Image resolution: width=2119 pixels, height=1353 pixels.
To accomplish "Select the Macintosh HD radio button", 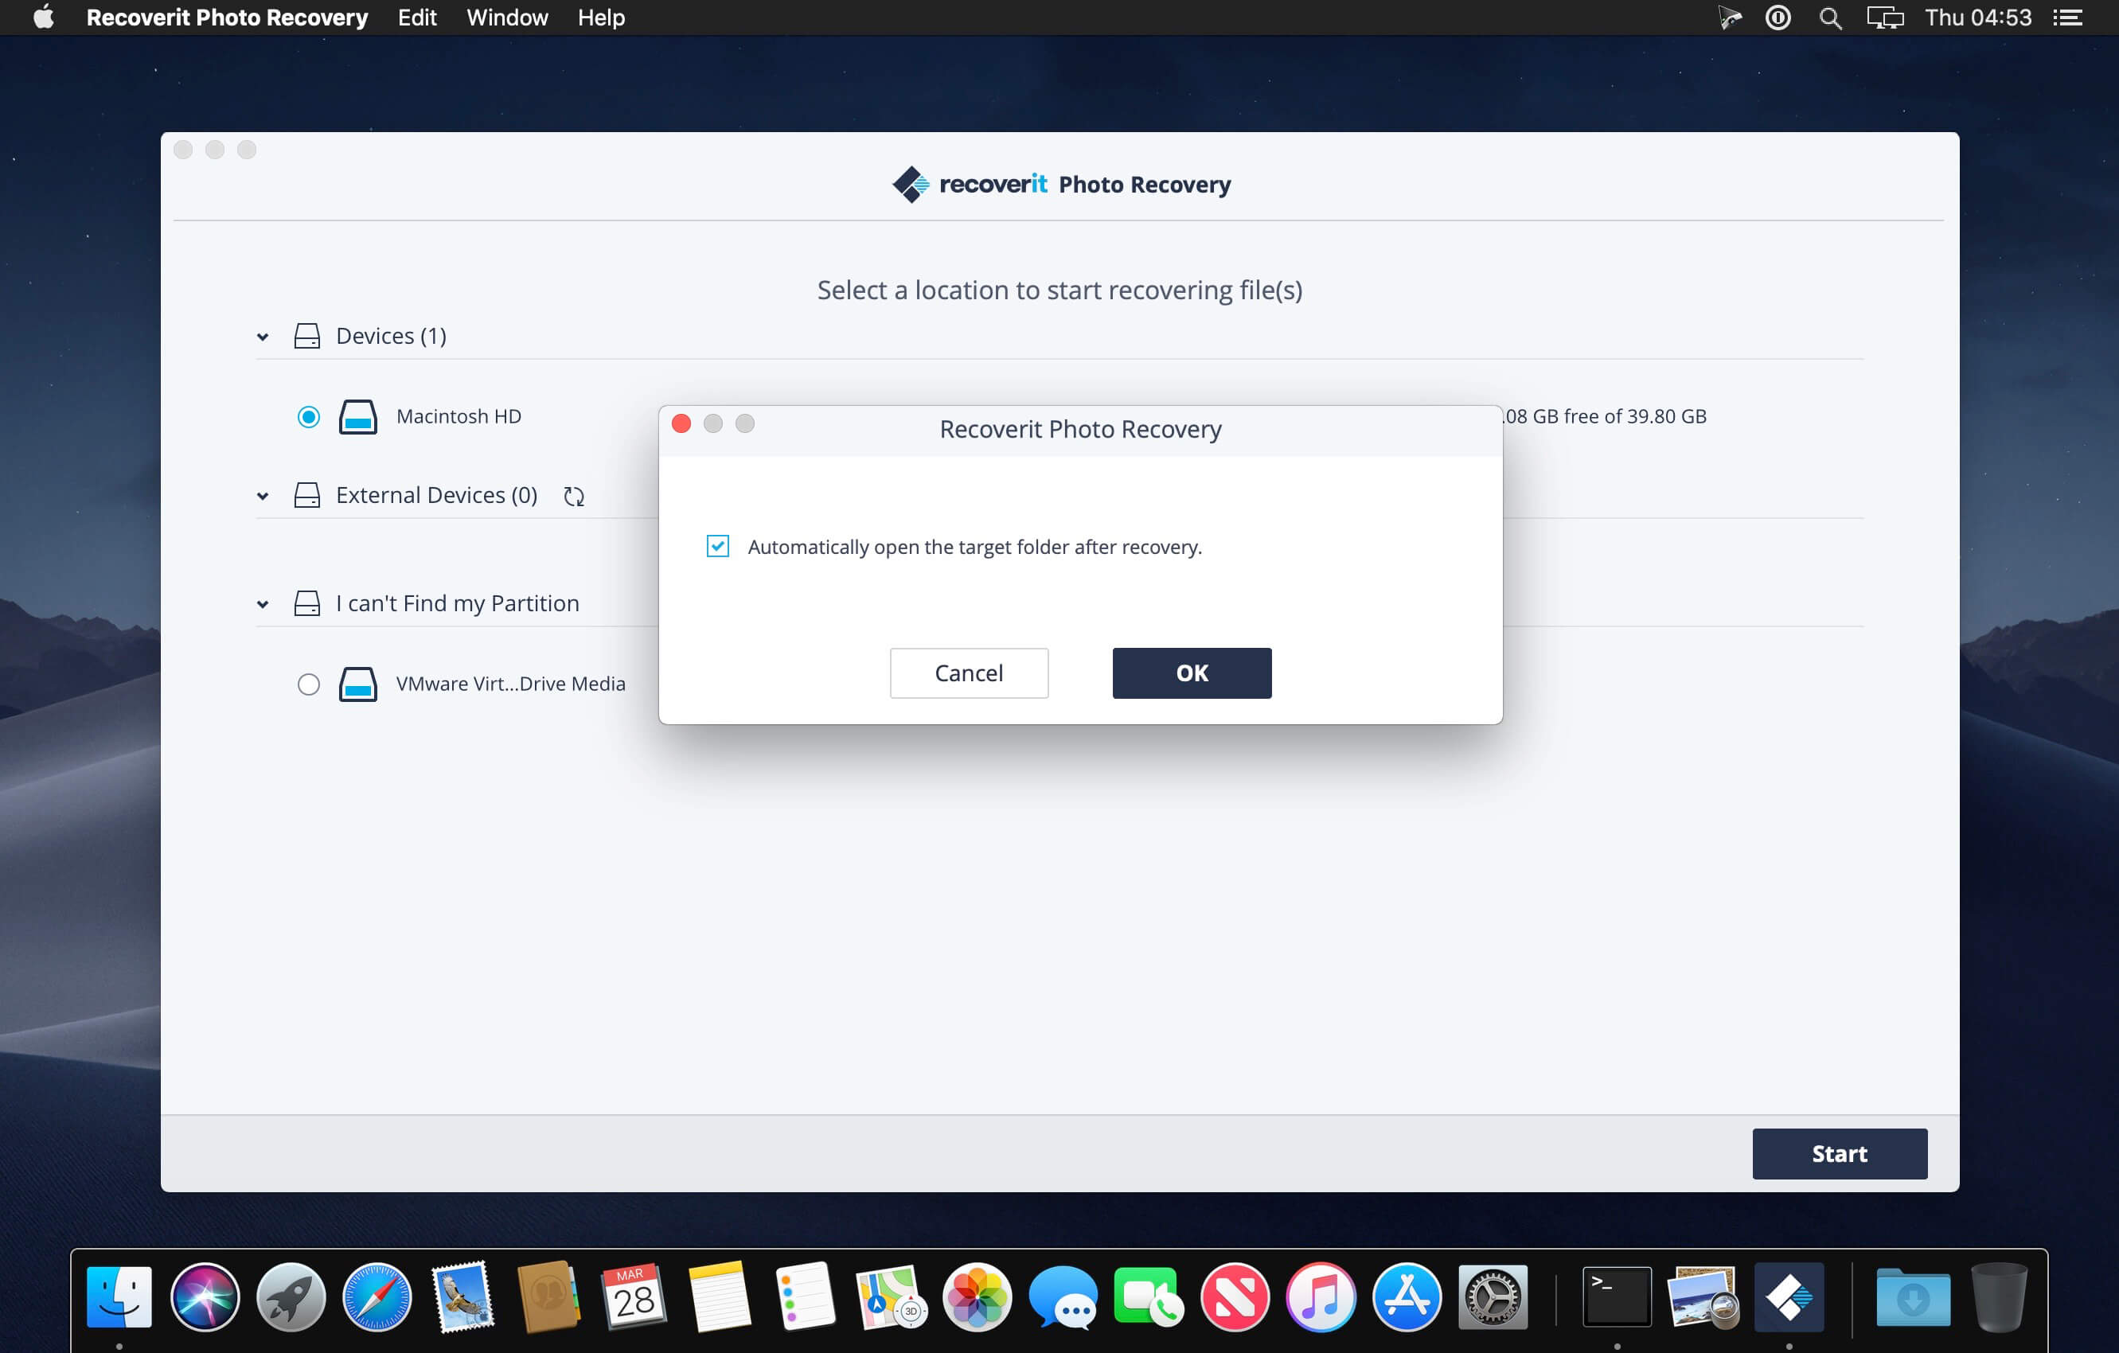I will coord(308,416).
